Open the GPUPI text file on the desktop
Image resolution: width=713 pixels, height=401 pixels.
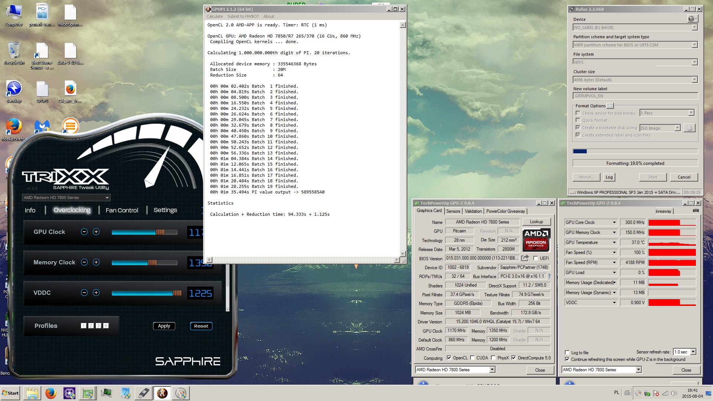click(42, 91)
